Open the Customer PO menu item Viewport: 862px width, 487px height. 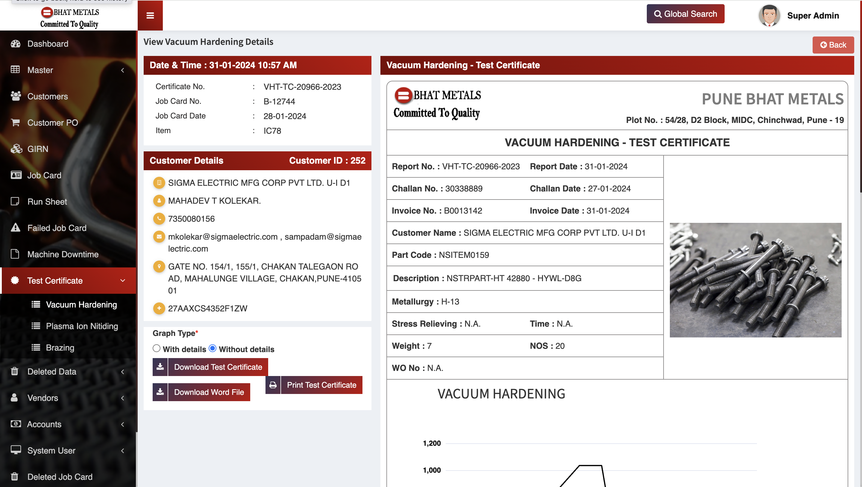click(x=68, y=122)
